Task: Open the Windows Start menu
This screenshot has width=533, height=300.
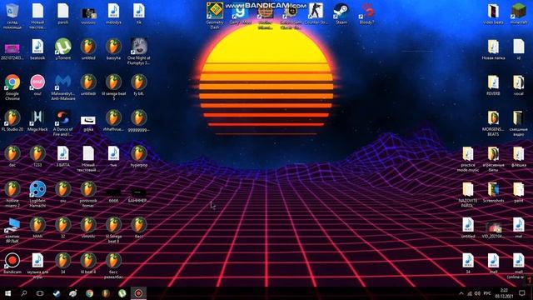Action: tap(7, 293)
